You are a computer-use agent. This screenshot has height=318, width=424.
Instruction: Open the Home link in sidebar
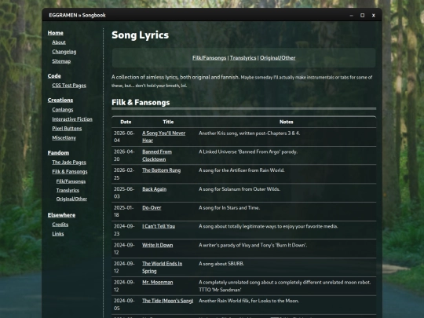pyautogui.click(x=56, y=33)
